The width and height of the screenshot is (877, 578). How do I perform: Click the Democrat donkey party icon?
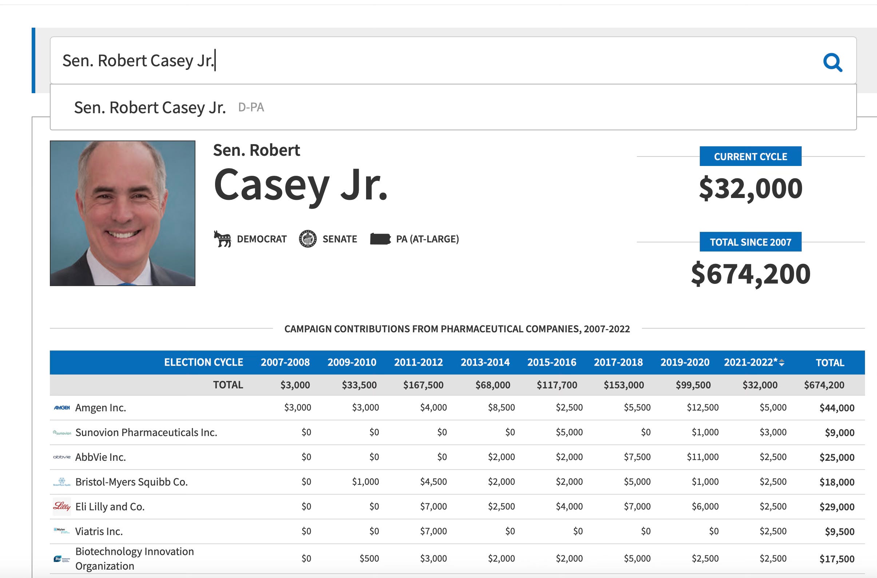pyautogui.click(x=222, y=239)
